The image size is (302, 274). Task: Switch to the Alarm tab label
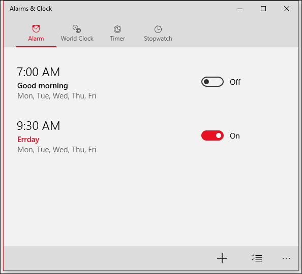(36, 39)
